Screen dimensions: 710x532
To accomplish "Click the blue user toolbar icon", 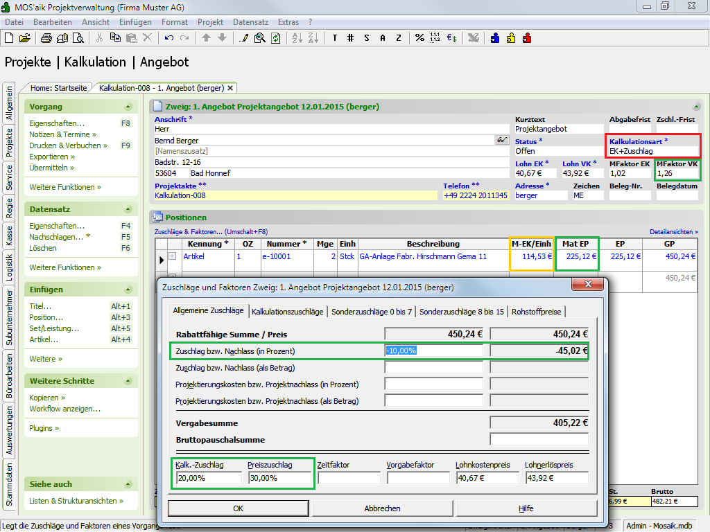I will (x=495, y=38).
